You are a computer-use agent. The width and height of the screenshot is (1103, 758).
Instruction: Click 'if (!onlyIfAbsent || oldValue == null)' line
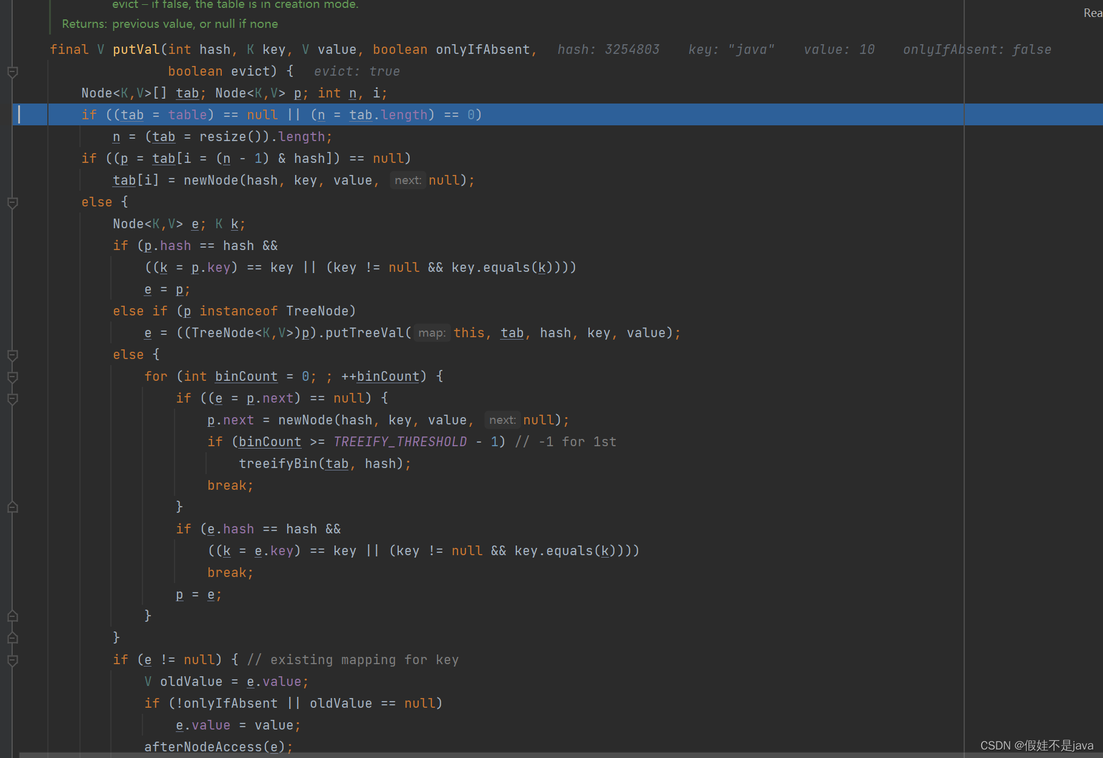point(293,704)
